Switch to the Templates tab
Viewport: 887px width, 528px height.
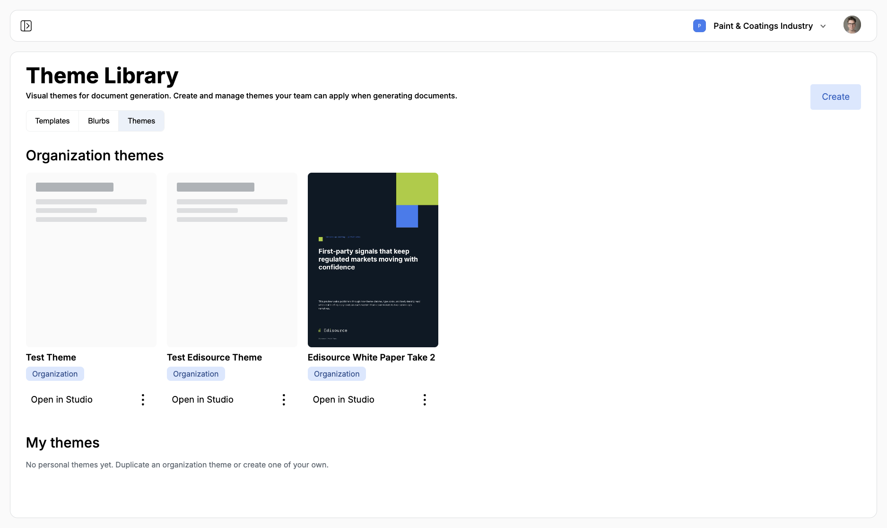(52, 121)
